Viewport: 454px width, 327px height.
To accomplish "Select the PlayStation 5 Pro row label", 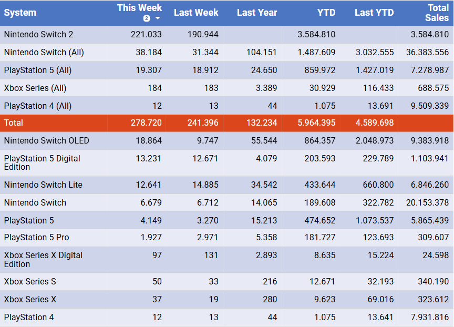I will tap(36, 238).
